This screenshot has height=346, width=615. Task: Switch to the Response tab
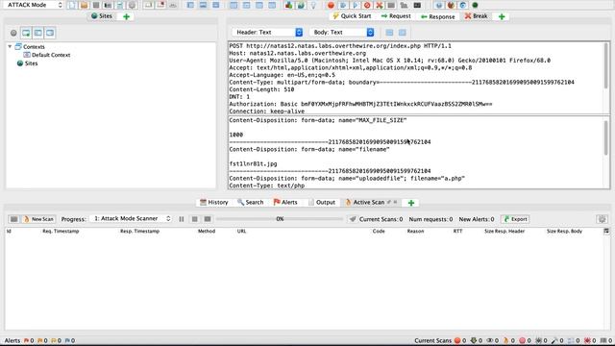click(x=438, y=16)
